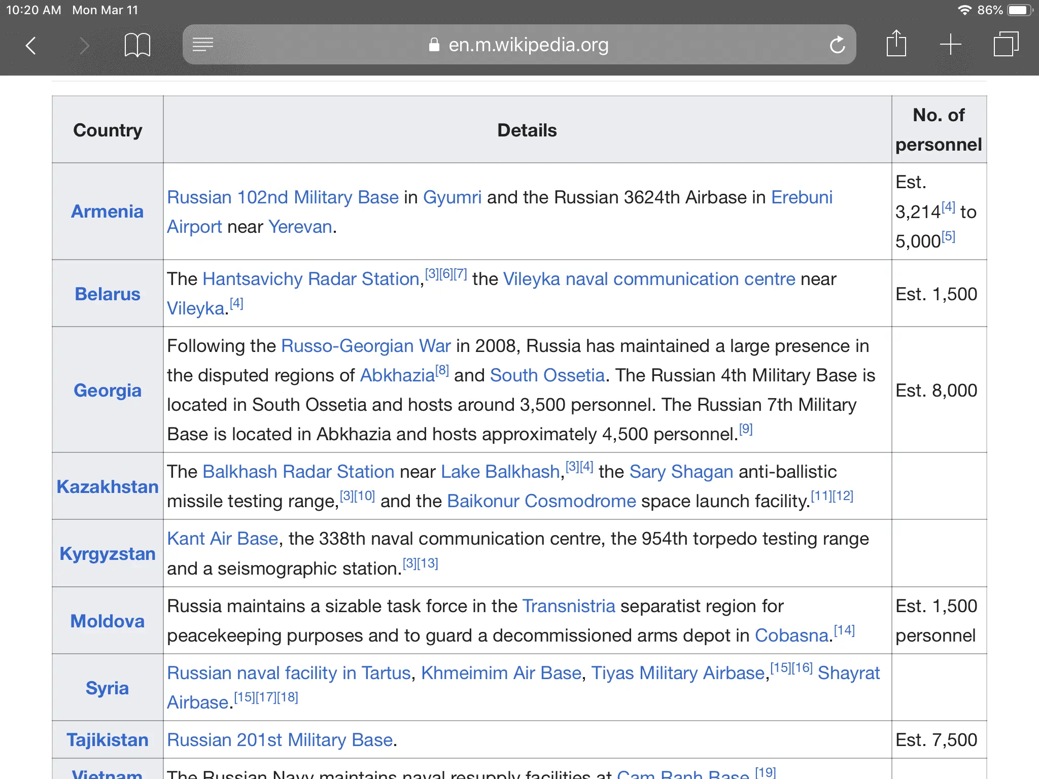1039x779 pixels.
Task: Follow the Hantsavichy Radar Station link
Action: click(310, 279)
